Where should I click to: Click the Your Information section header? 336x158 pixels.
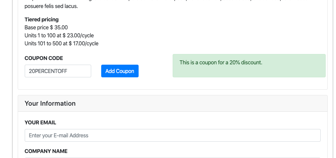pyautogui.click(x=172, y=103)
